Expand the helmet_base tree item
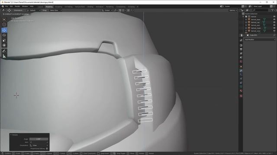This screenshot has width=277, height=155. pos(246,19)
